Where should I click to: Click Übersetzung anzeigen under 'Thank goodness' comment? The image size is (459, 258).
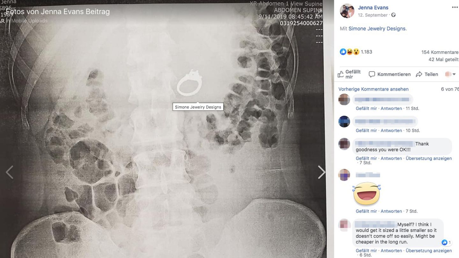428,158
